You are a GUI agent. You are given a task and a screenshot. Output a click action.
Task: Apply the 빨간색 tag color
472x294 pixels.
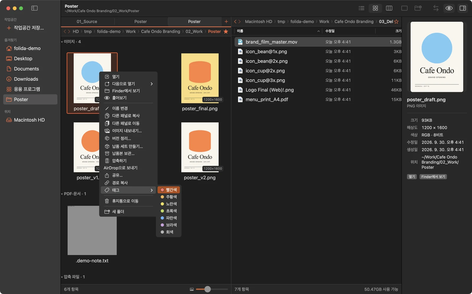click(x=169, y=190)
